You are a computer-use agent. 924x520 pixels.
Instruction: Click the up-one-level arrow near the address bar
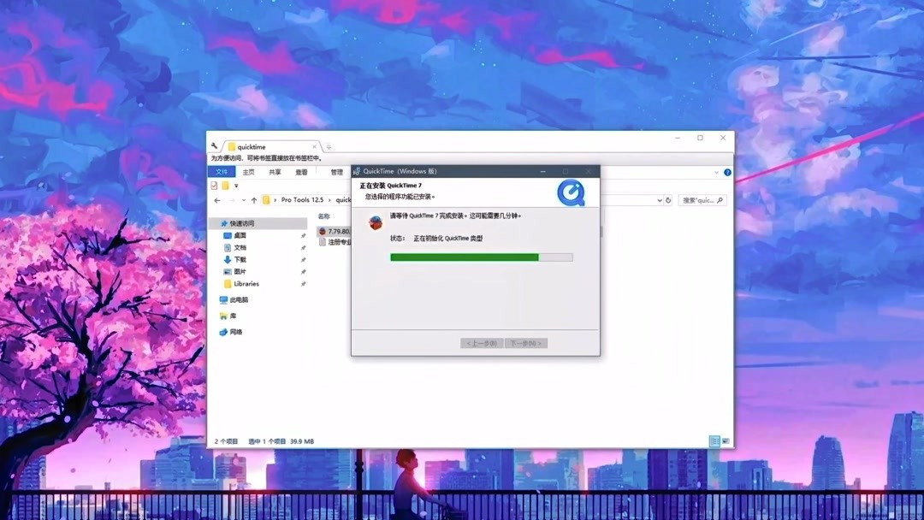254,199
